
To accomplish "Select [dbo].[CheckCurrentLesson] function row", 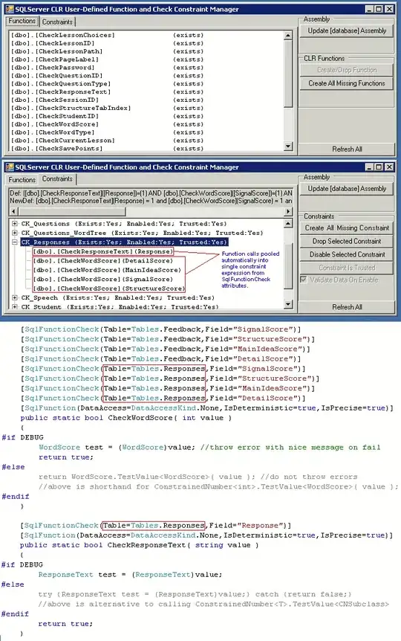I will (x=107, y=141).
